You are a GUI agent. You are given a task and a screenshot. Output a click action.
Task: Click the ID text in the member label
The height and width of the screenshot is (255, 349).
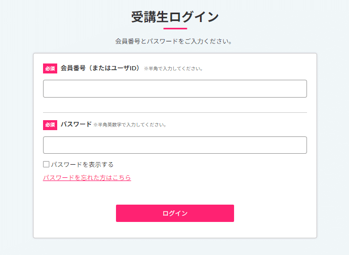tap(133, 68)
